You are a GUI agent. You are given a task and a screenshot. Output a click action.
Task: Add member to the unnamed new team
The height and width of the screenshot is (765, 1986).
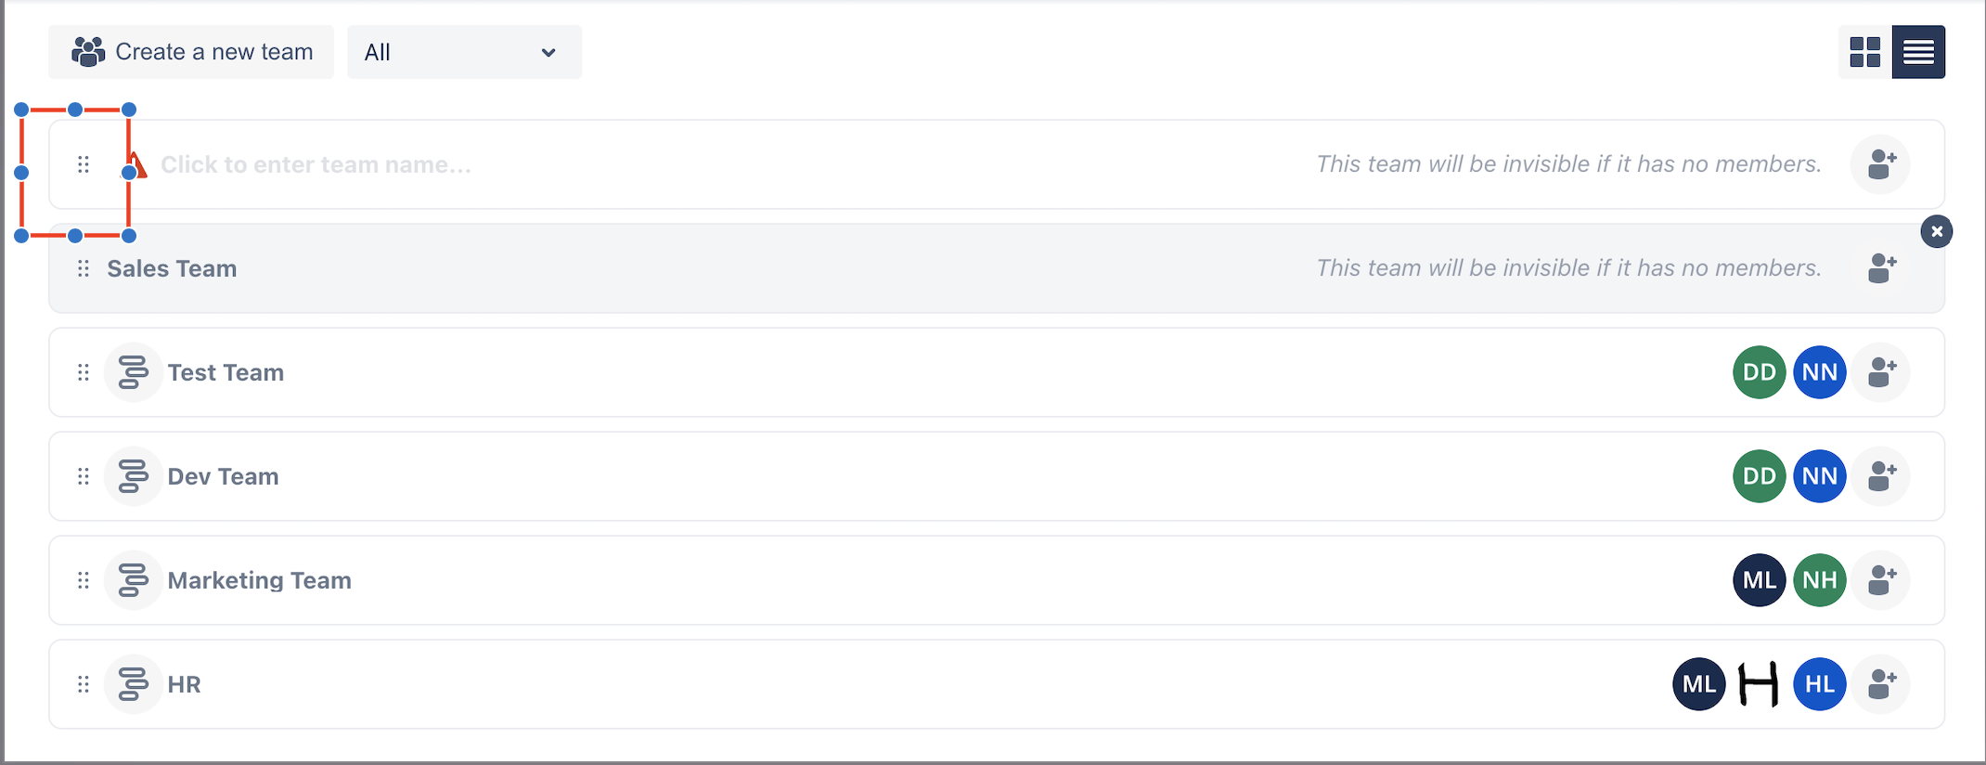click(x=1881, y=164)
